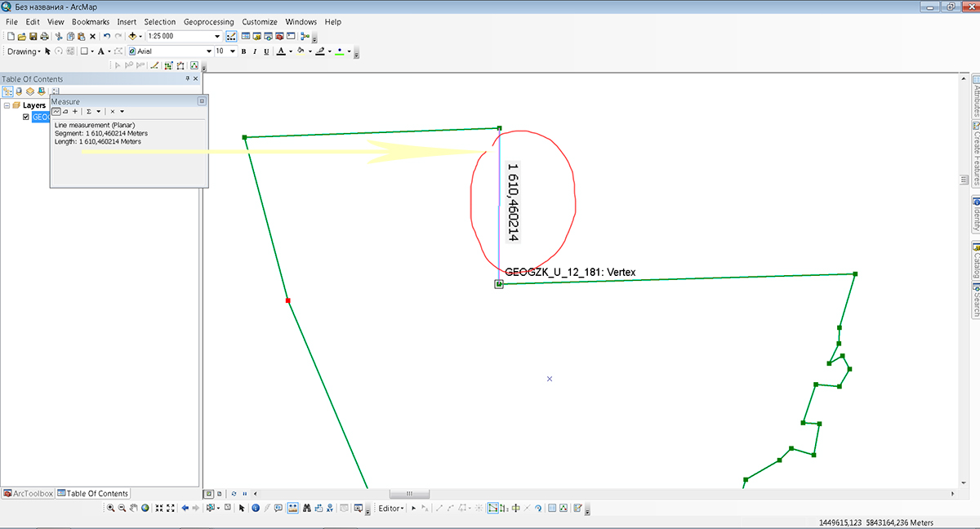Open the Arial font name dropdown
980x529 pixels.
pos(207,51)
